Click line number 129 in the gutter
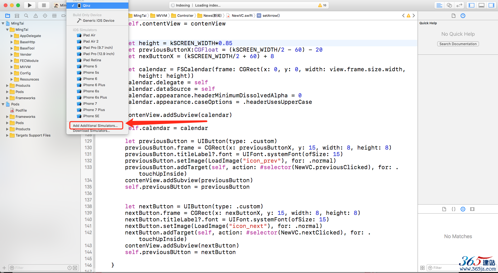 tap(88, 141)
